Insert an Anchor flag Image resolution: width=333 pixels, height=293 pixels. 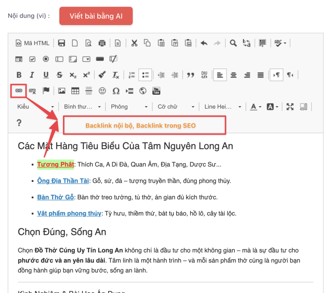46,91
